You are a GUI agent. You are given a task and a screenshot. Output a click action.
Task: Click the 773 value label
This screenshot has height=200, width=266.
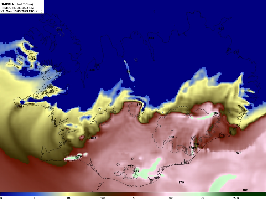131,166
